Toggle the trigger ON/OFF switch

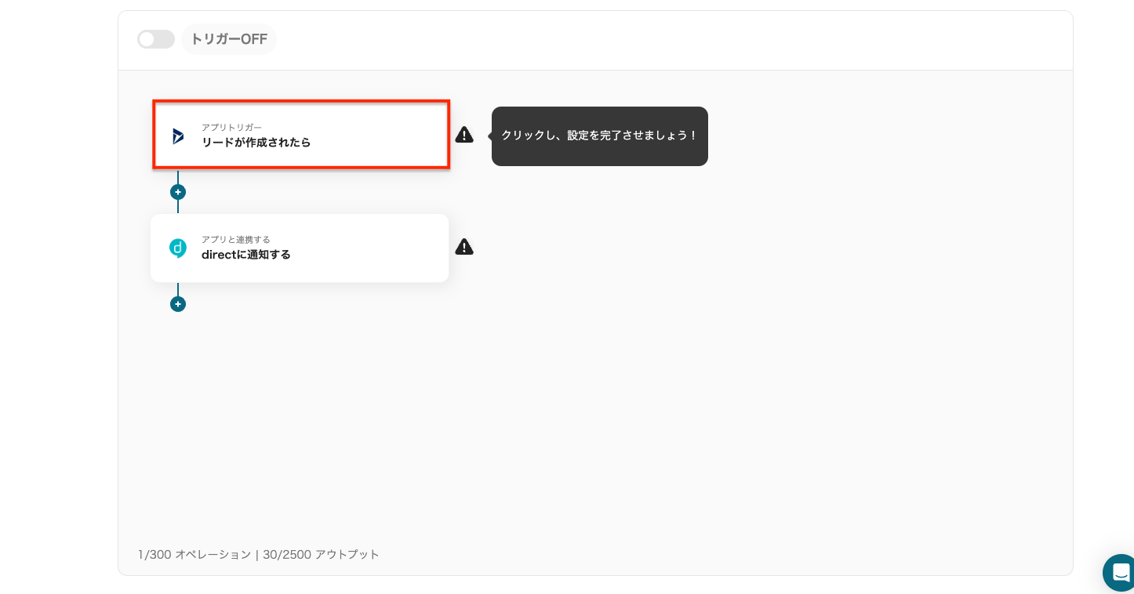(155, 39)
